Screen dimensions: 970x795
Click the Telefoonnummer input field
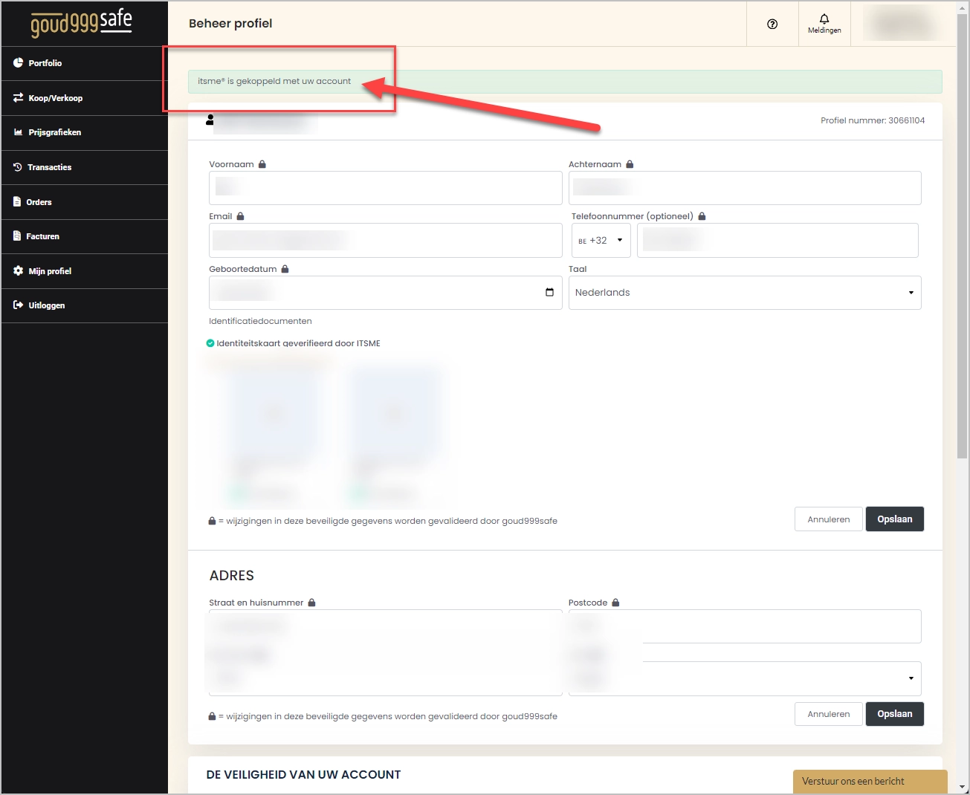[x=777, y=240]
